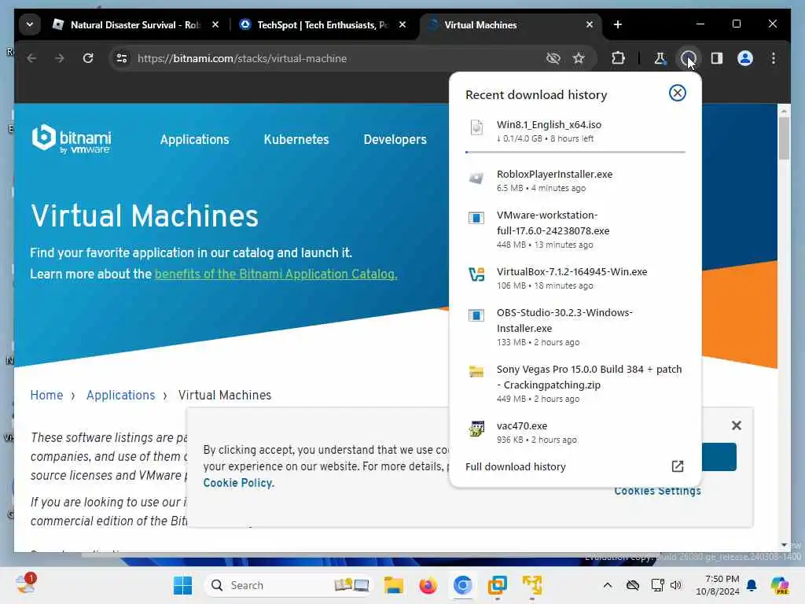Click the browser back arrow

click(x=31, y=58)
